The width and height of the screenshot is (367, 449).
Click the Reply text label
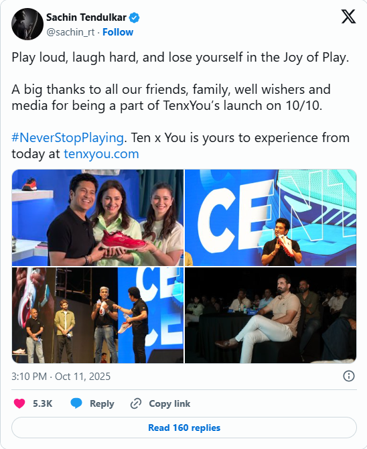pos(102,403)
